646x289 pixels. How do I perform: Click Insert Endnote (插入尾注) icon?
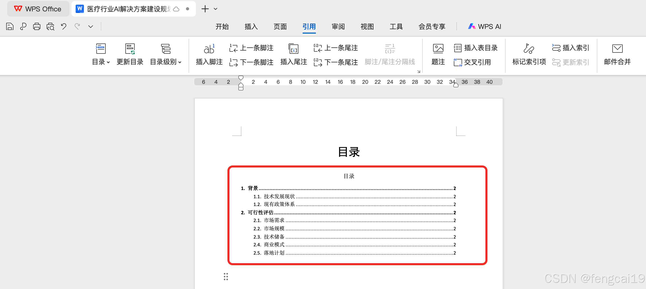pos(293,49)
